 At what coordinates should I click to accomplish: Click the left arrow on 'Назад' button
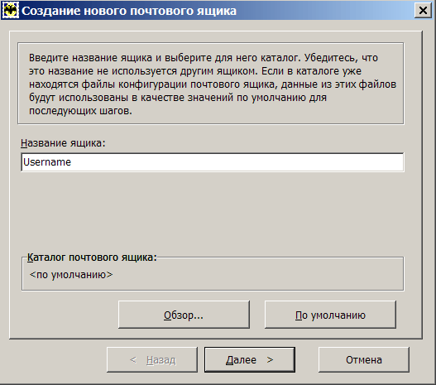point(133,360)
